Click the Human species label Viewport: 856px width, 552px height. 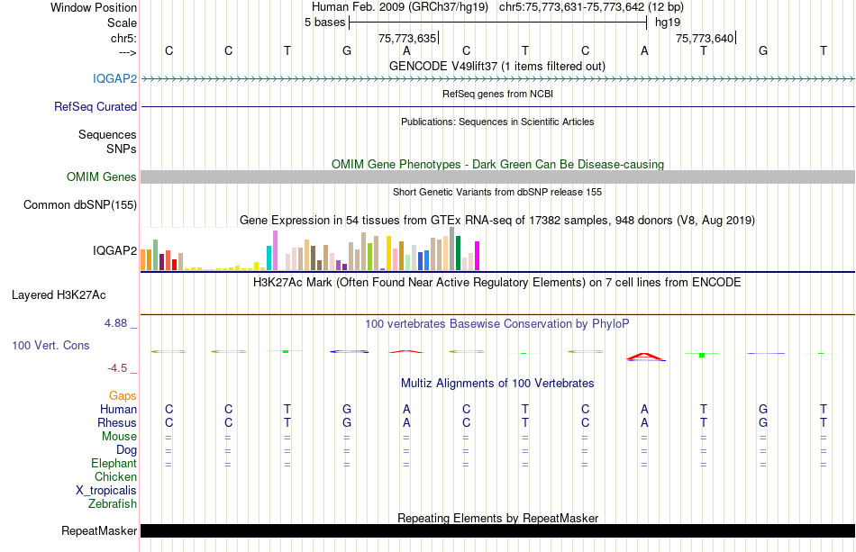[x=118, y=409]
